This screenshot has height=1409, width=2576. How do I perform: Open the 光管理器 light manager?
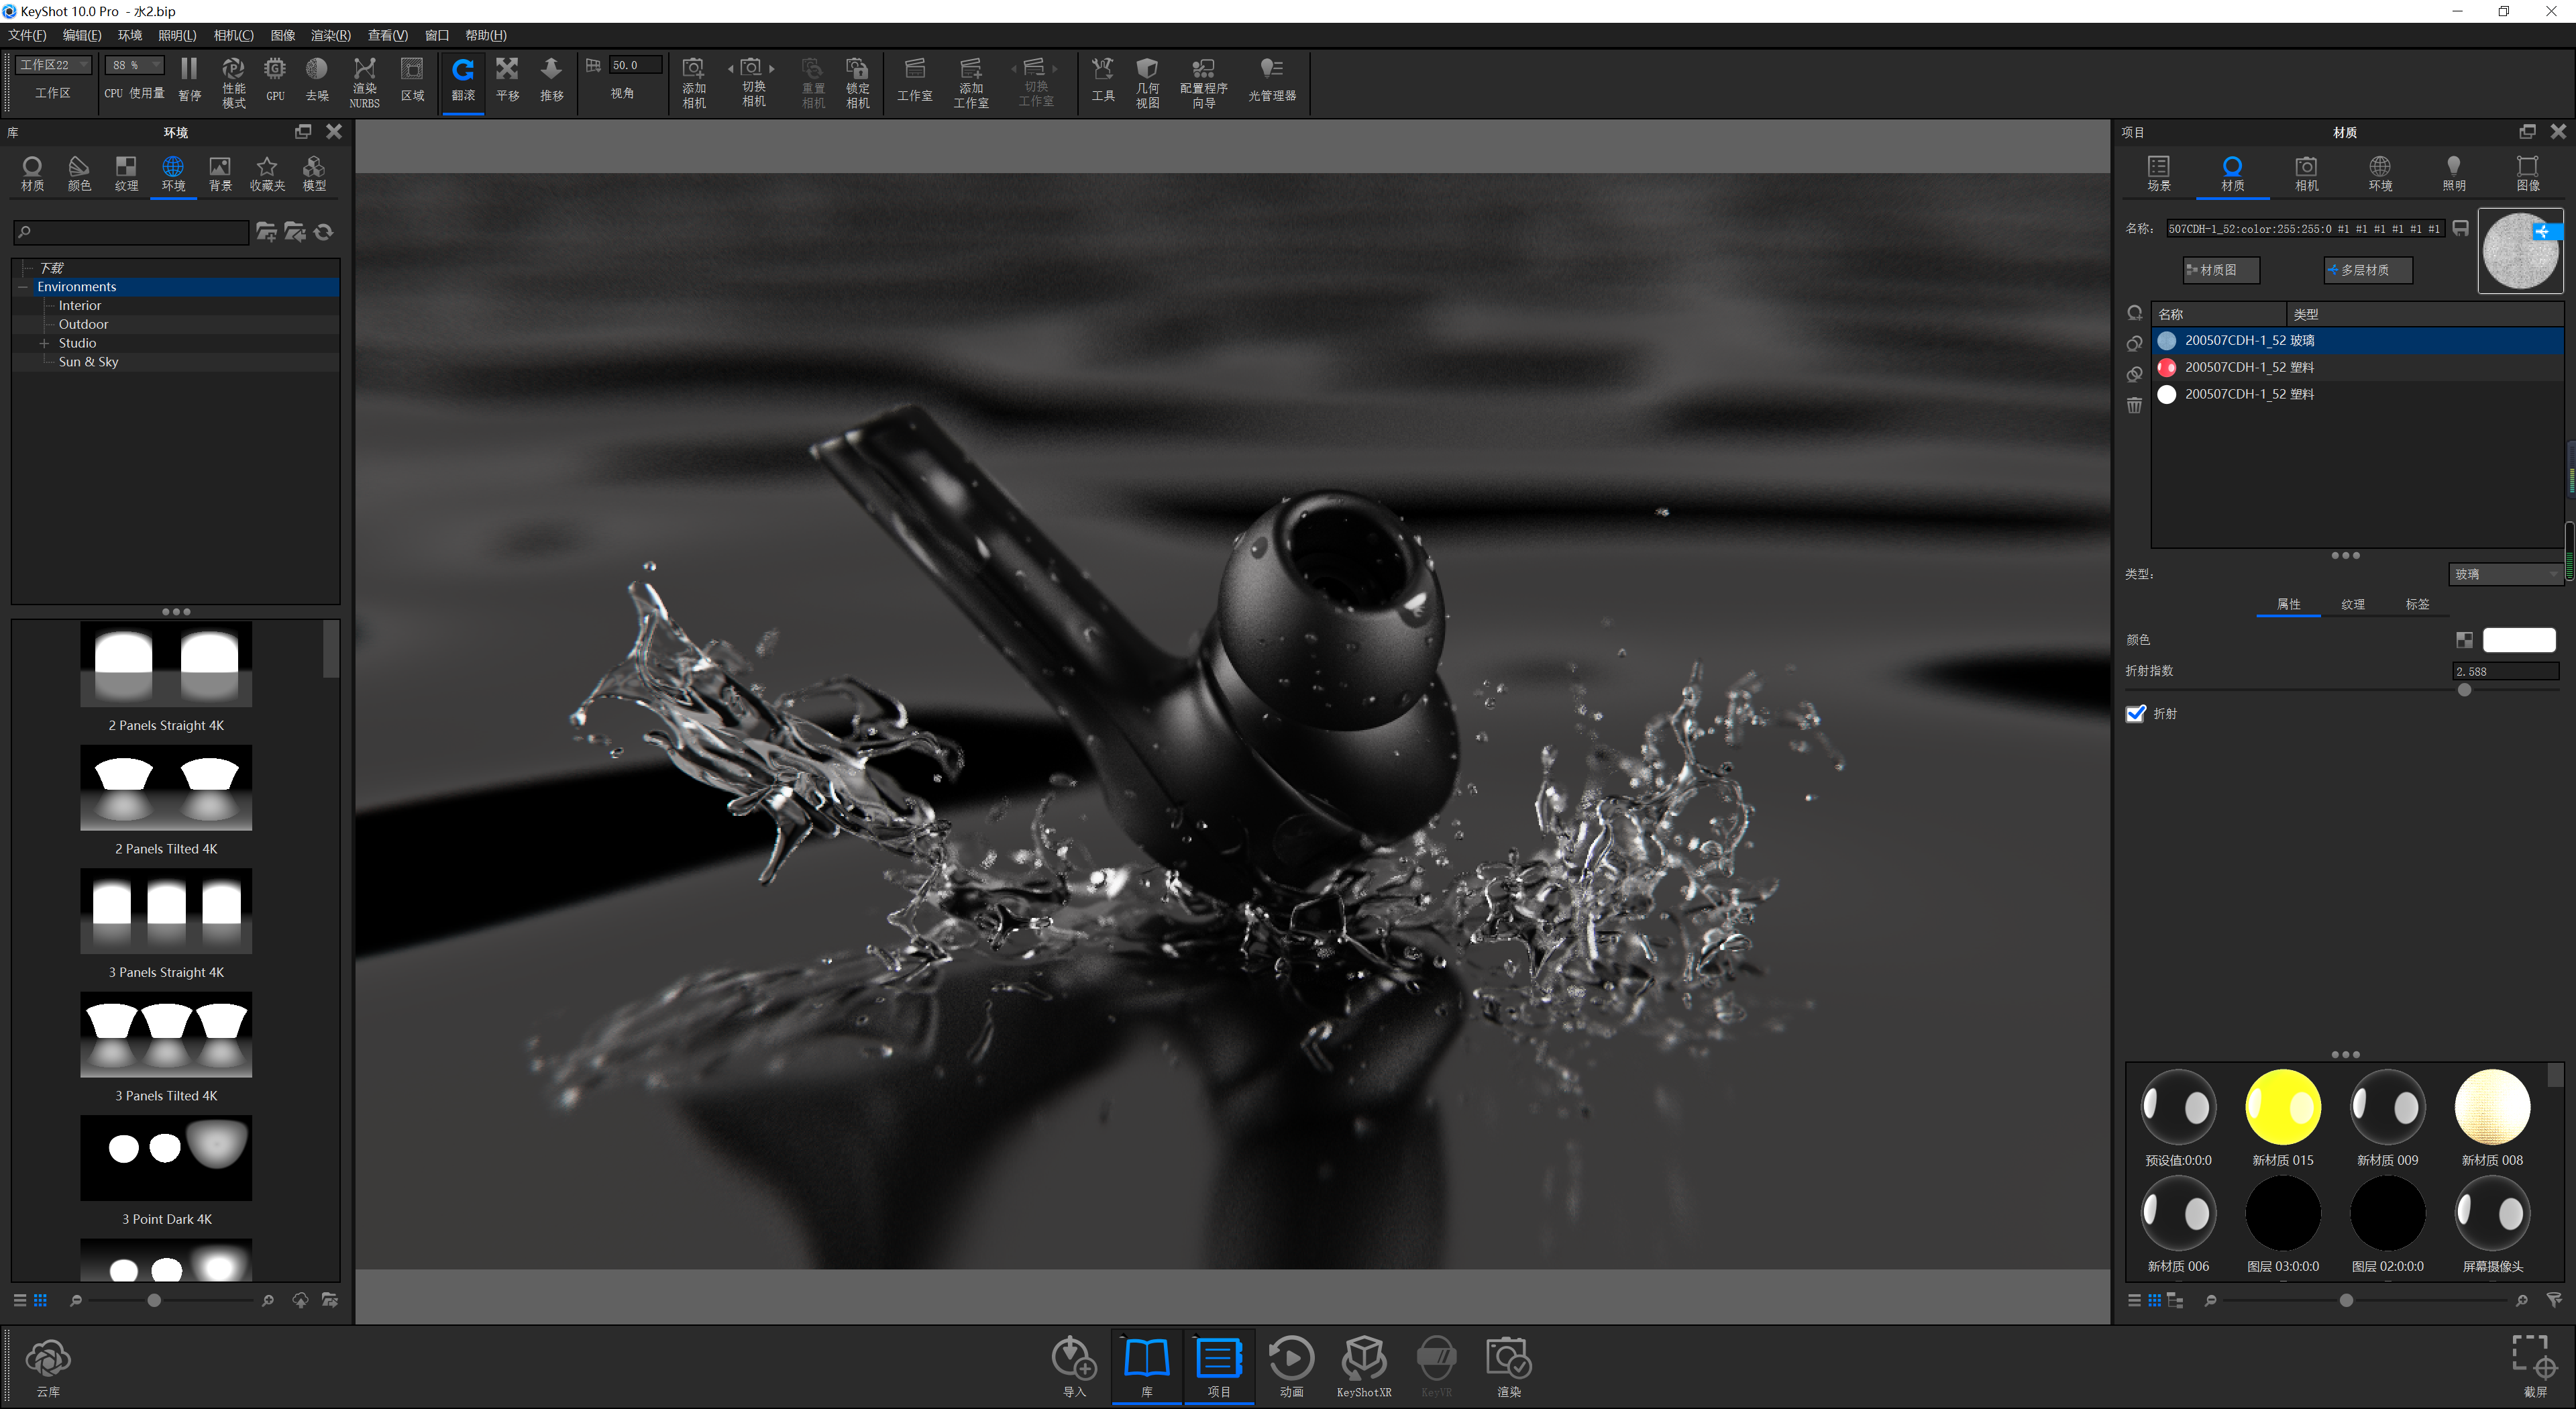1272,79
